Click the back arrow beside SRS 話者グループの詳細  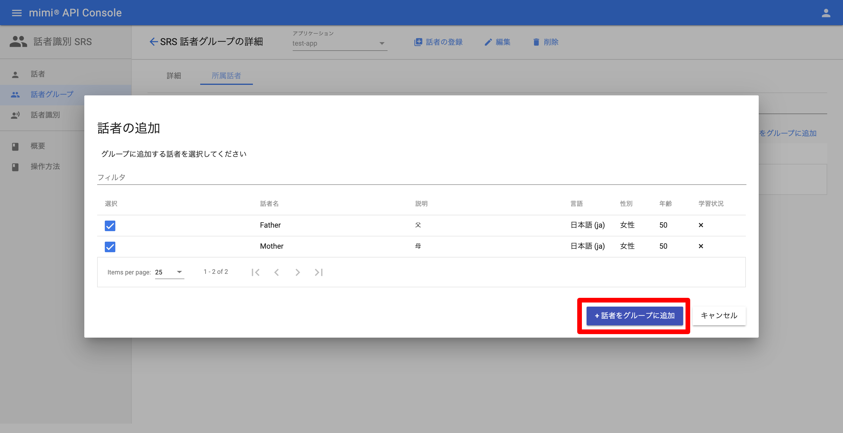pos(153,42)
